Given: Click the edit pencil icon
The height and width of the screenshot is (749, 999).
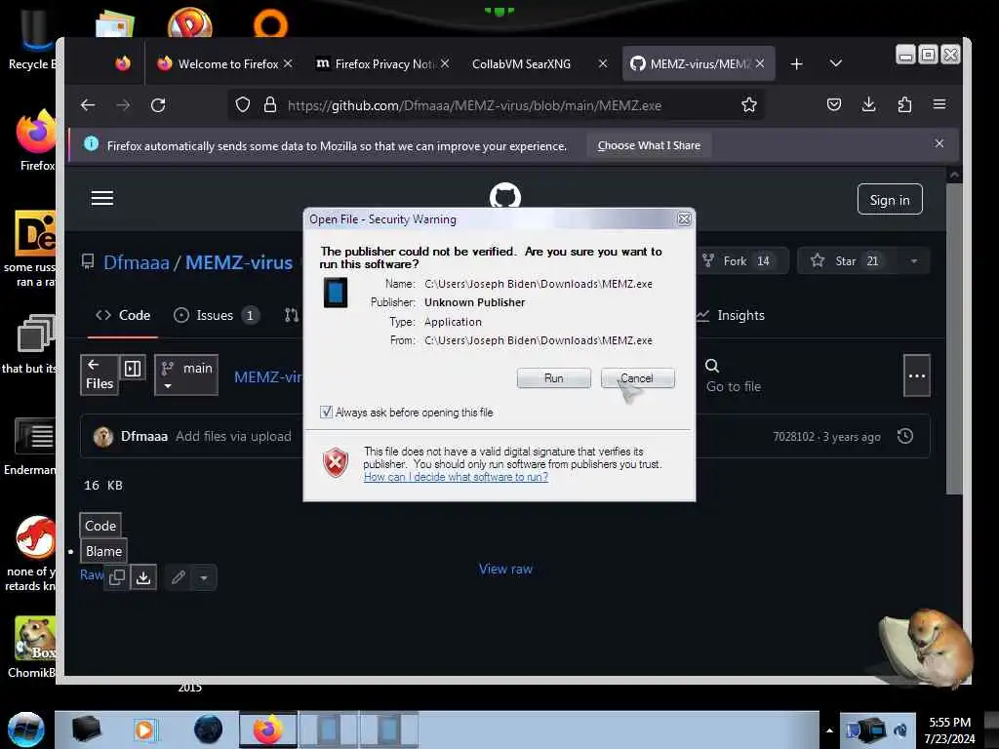Looking at the screenshot, I should (x=179, y=577).
